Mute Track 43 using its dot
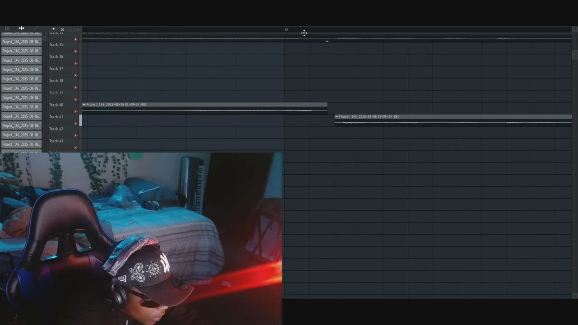 coord(75,148)
